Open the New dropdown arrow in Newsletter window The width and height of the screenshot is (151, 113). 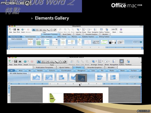(13, 61)
